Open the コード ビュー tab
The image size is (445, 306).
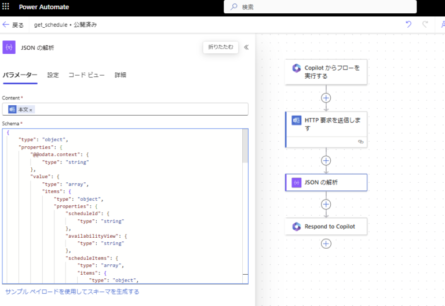pos(86,75)
